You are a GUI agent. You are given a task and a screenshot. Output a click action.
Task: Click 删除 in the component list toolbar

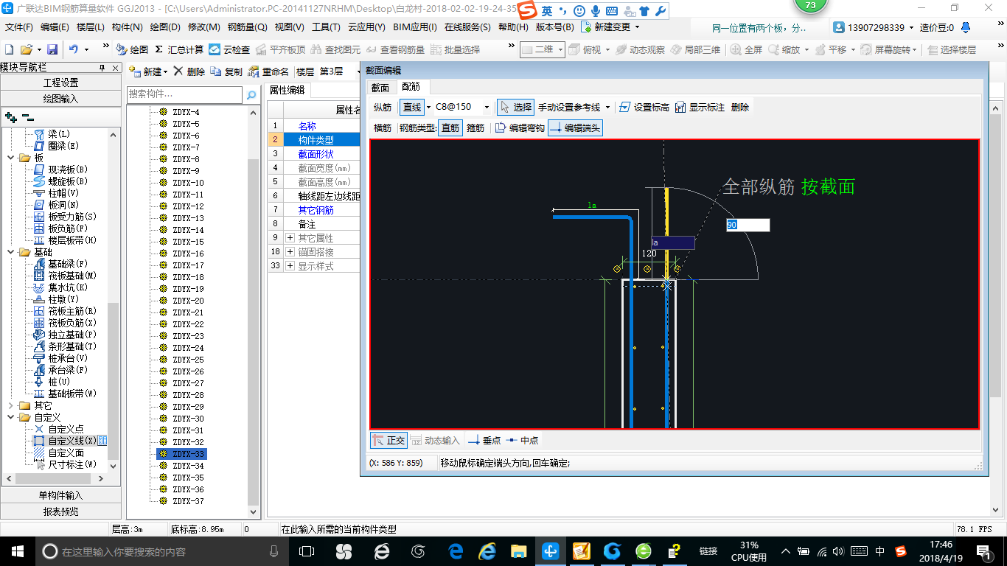pos(189,71)
